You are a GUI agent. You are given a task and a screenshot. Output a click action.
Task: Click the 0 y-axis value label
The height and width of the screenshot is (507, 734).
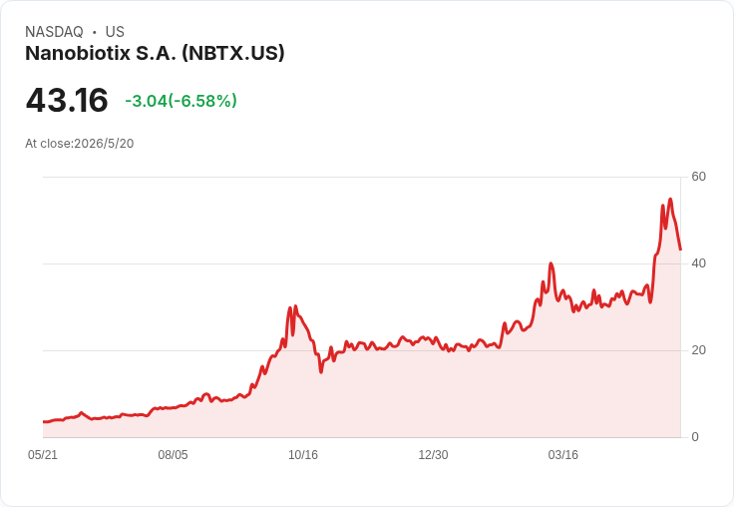[x=695, y=437]
